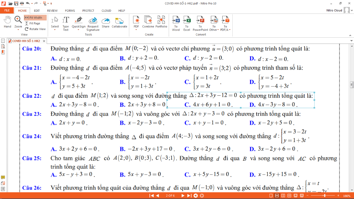This screenshot has height=199, width=354.
Task: Enter full screen mode from the status bar
Action: [295, 196]
